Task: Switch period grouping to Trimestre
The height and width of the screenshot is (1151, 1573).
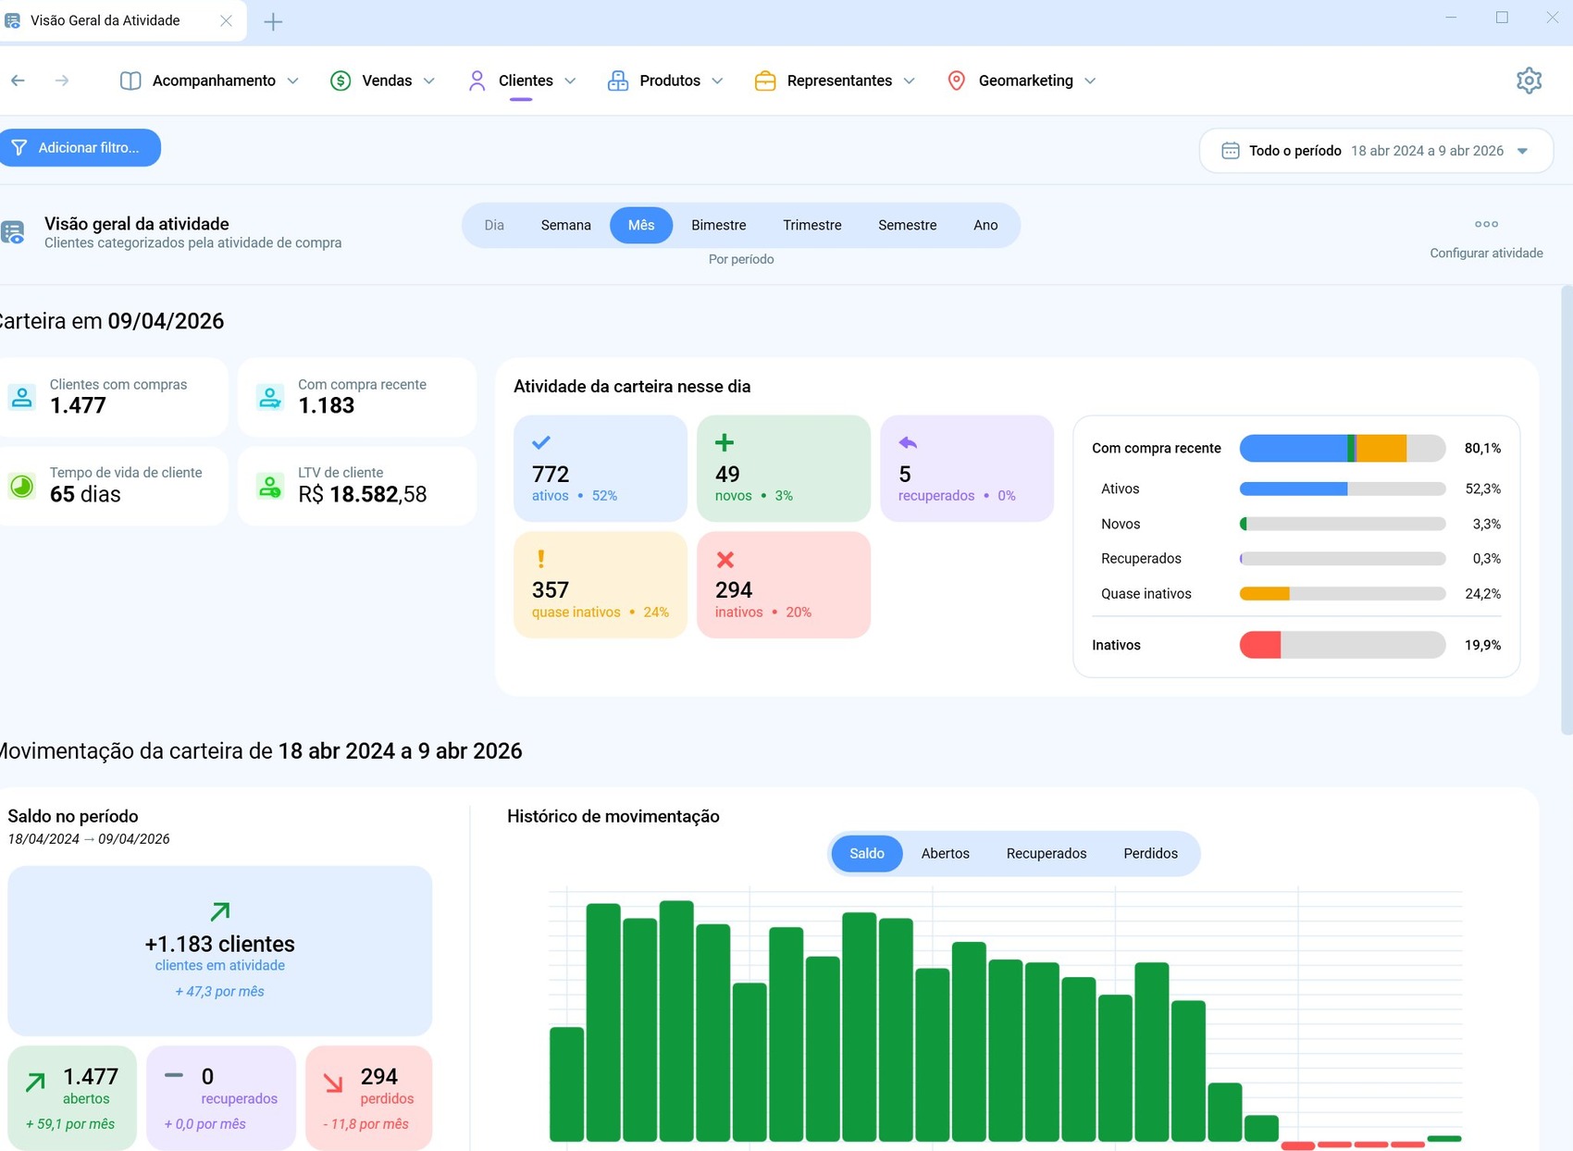Action: point(811,225)
